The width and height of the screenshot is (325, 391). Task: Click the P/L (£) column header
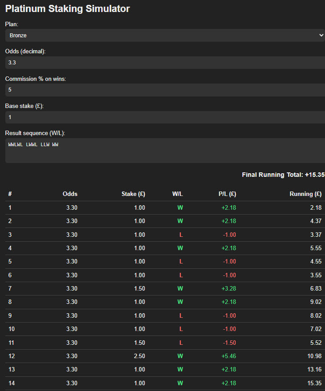click(x=227, y=194)
